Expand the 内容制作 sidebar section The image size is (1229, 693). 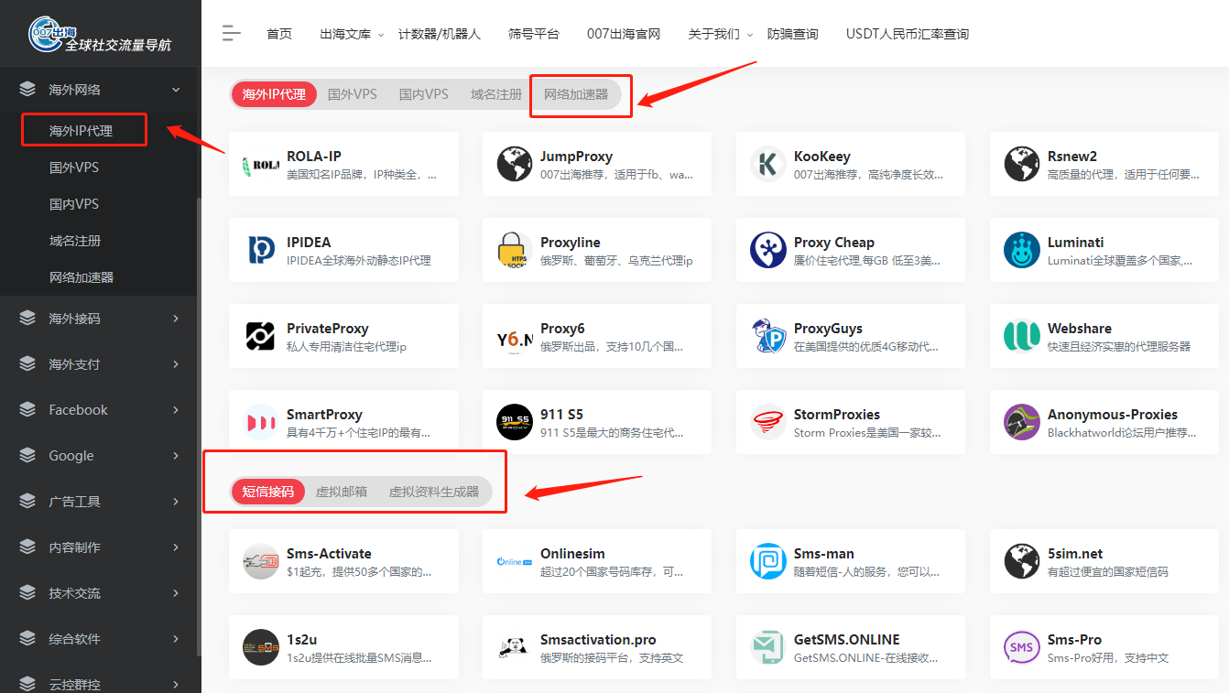click(99, 547)
